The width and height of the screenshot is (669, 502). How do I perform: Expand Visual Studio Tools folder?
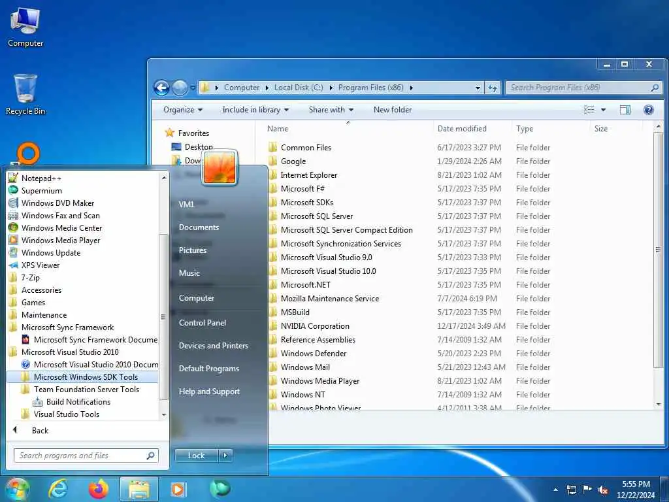66,414
